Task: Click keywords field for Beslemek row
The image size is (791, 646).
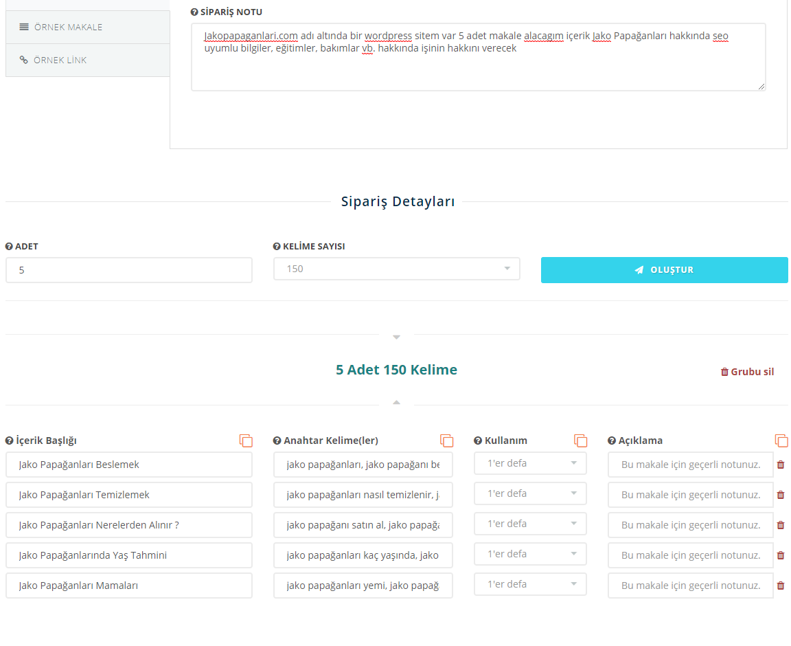Action: 363,465
